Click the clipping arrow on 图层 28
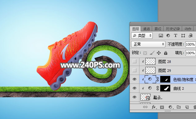Image resolution: width=196 pixels, height=119 pixels. click(x=143, y=61)
